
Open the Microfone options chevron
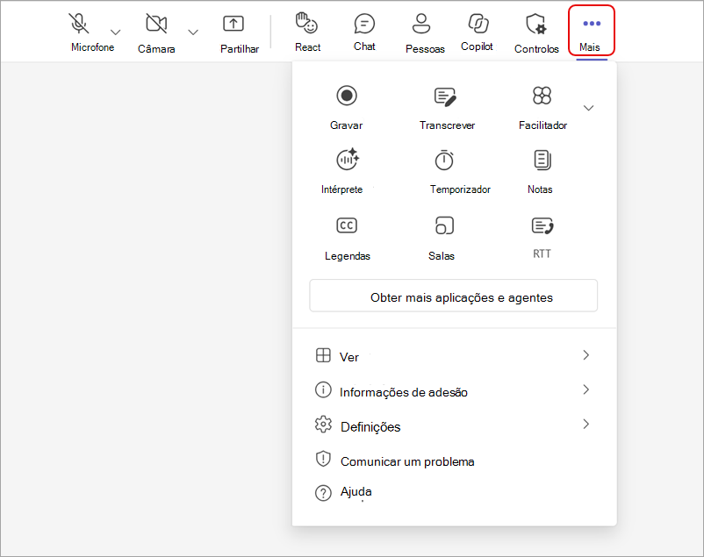115,32
